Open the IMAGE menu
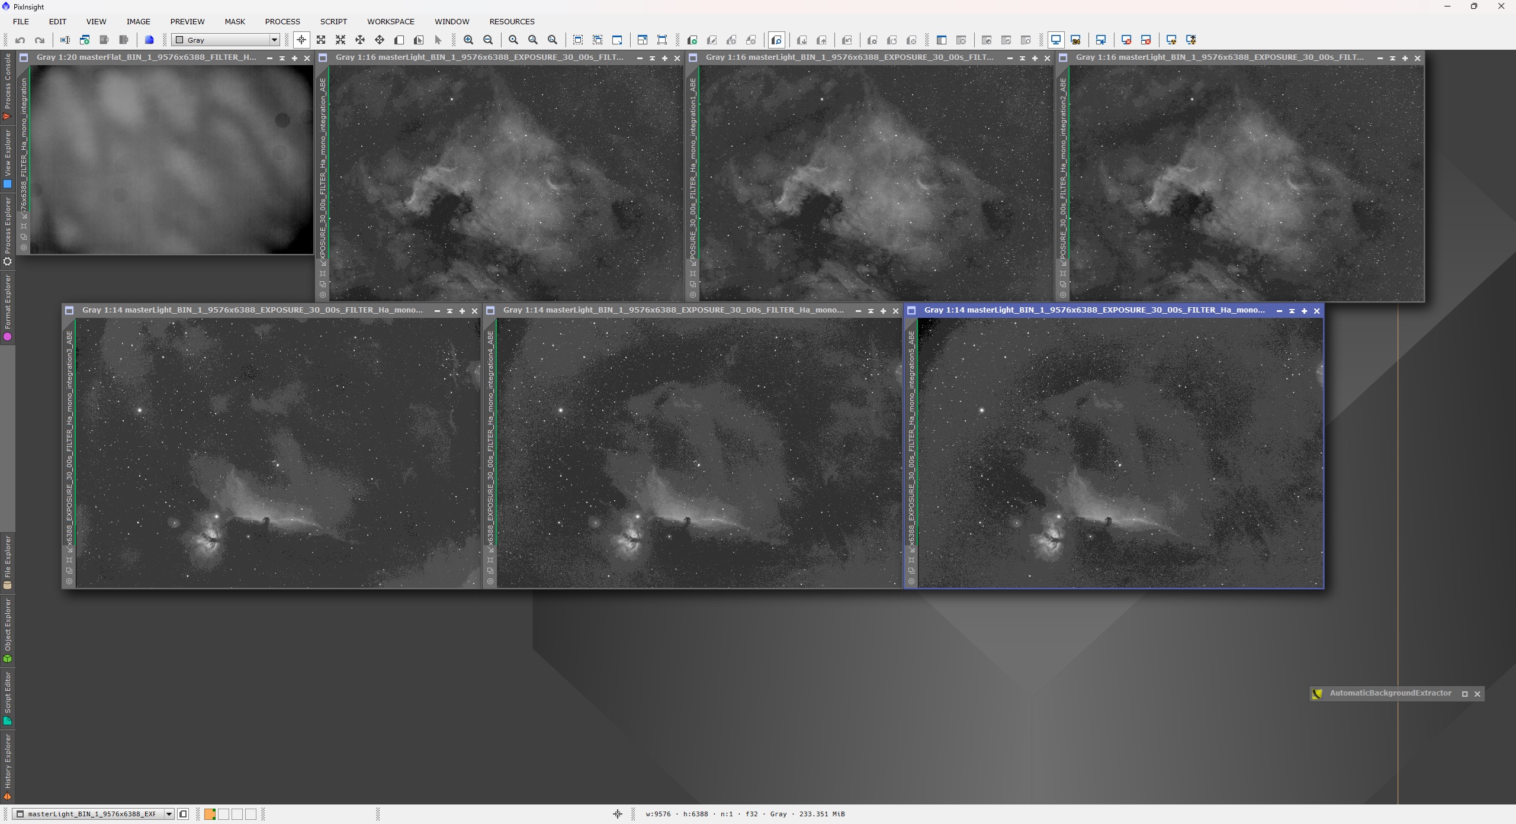Screen dimensions: 1516x824 [138, 21]
